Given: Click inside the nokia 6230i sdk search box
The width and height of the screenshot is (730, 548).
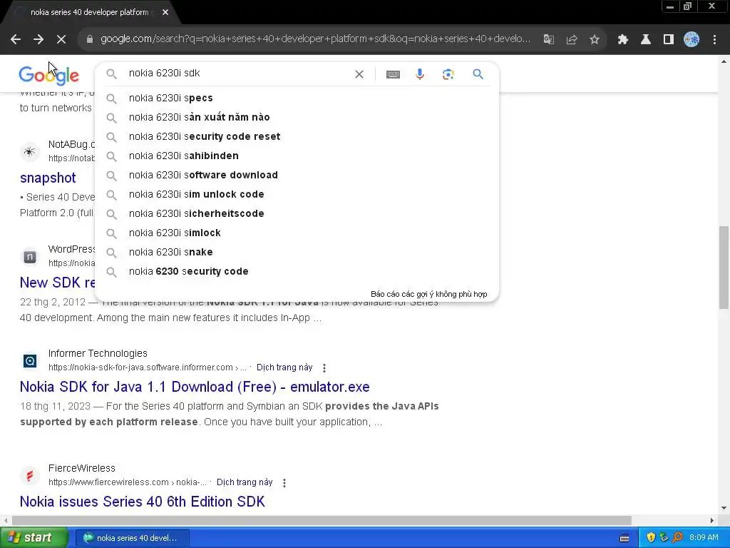Looking at the screenshot, I should pos(237,73).
